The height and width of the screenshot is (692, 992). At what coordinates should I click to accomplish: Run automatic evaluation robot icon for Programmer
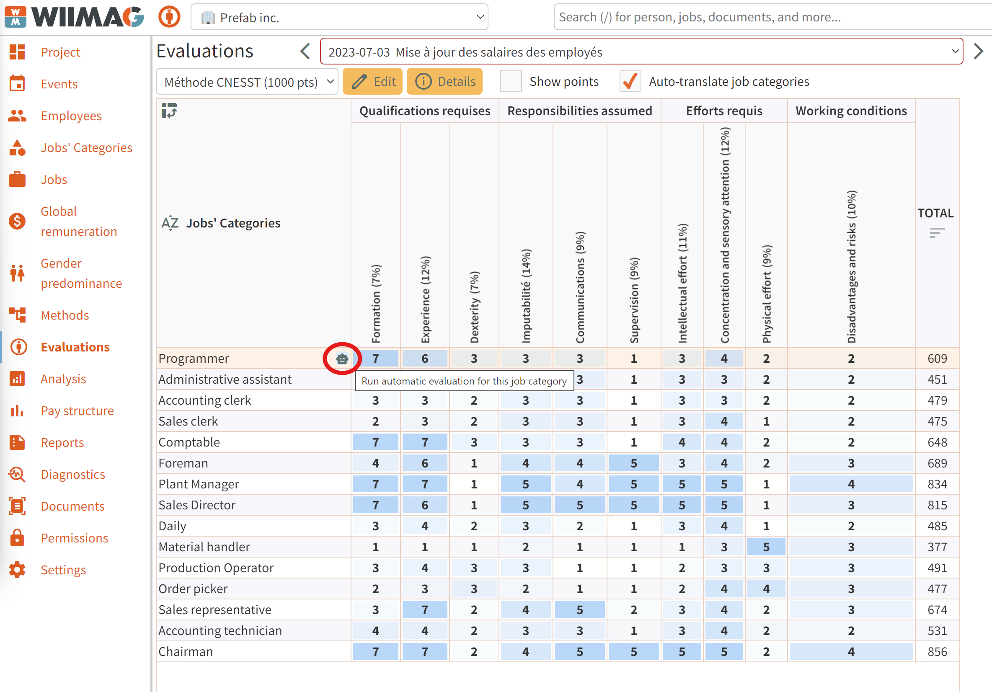coord(342,359)
